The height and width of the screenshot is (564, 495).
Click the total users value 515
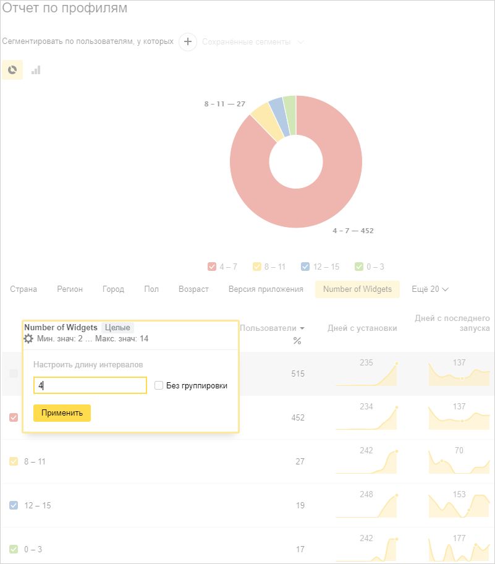coord(298,374)
